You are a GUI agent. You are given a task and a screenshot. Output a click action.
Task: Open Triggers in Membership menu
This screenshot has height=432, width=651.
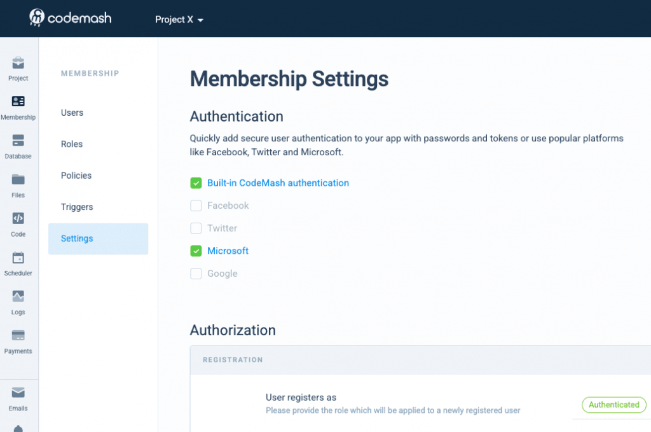click(x=77, y=207)
